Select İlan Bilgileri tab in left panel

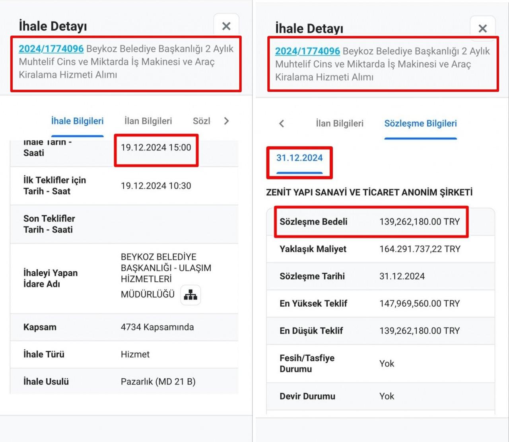[x=148, y=121]
